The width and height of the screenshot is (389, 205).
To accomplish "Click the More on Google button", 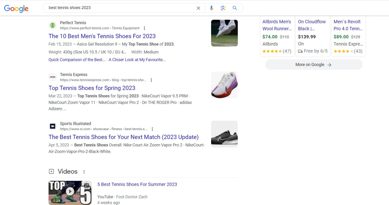I will point(314,65).
